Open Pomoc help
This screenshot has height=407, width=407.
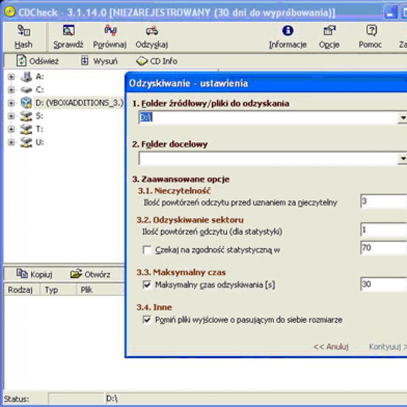click(x=370, y=37)
